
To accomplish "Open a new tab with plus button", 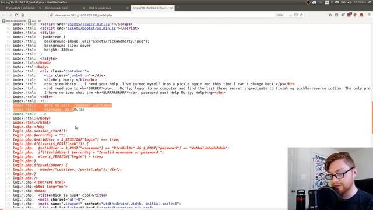I will tap(178, 8).
